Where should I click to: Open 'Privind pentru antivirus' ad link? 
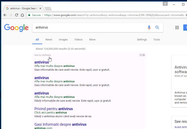click(x=54, y=109)
